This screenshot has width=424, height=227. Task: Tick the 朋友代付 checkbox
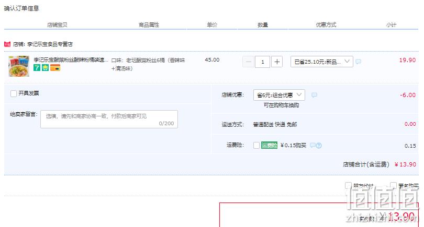[x=348, y=185]
